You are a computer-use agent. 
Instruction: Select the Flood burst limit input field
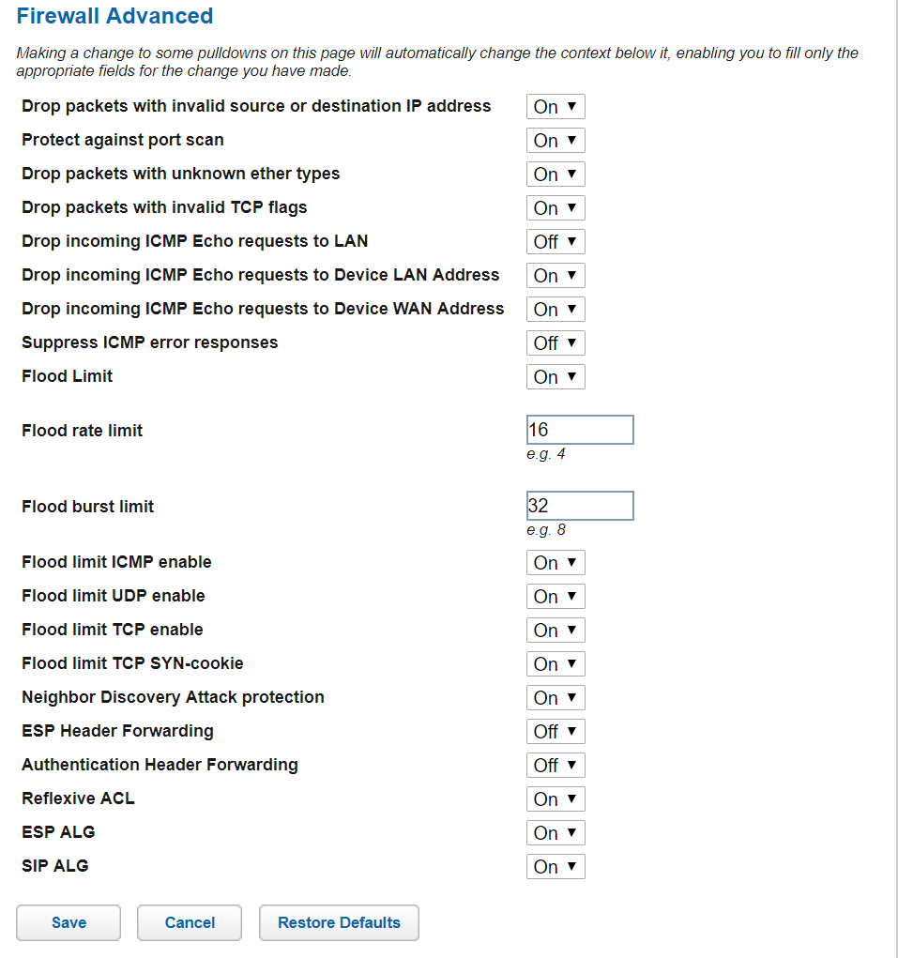tap(580, 505)
